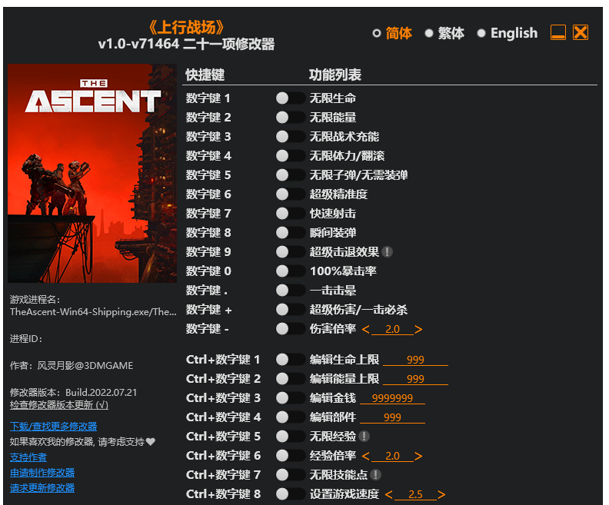This screenshot has height=505, width=609.
Task: Turn on 超级精准度 switch
Action: point(290,194)
